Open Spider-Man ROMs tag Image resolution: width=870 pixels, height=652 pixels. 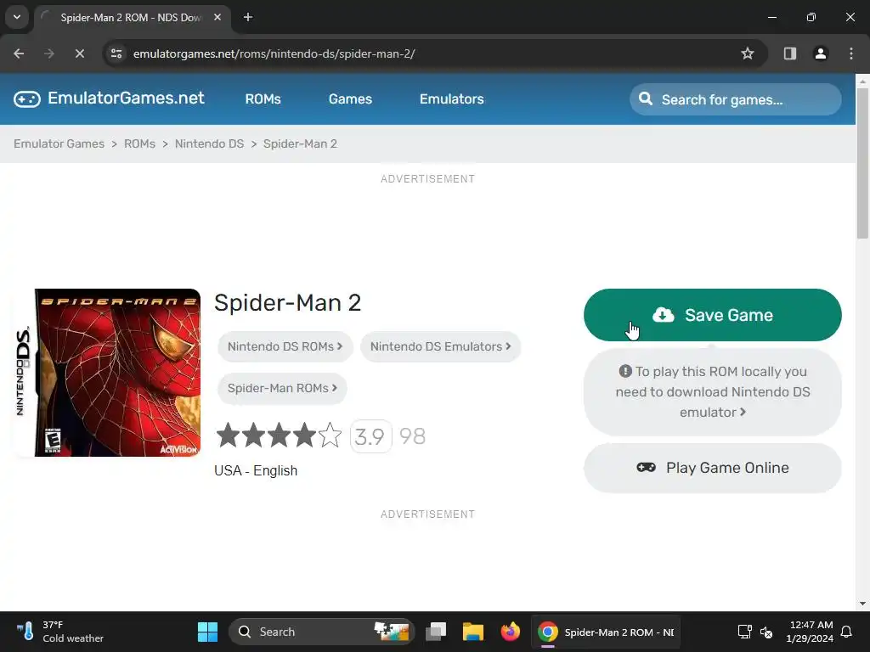[x=282, y=388]
